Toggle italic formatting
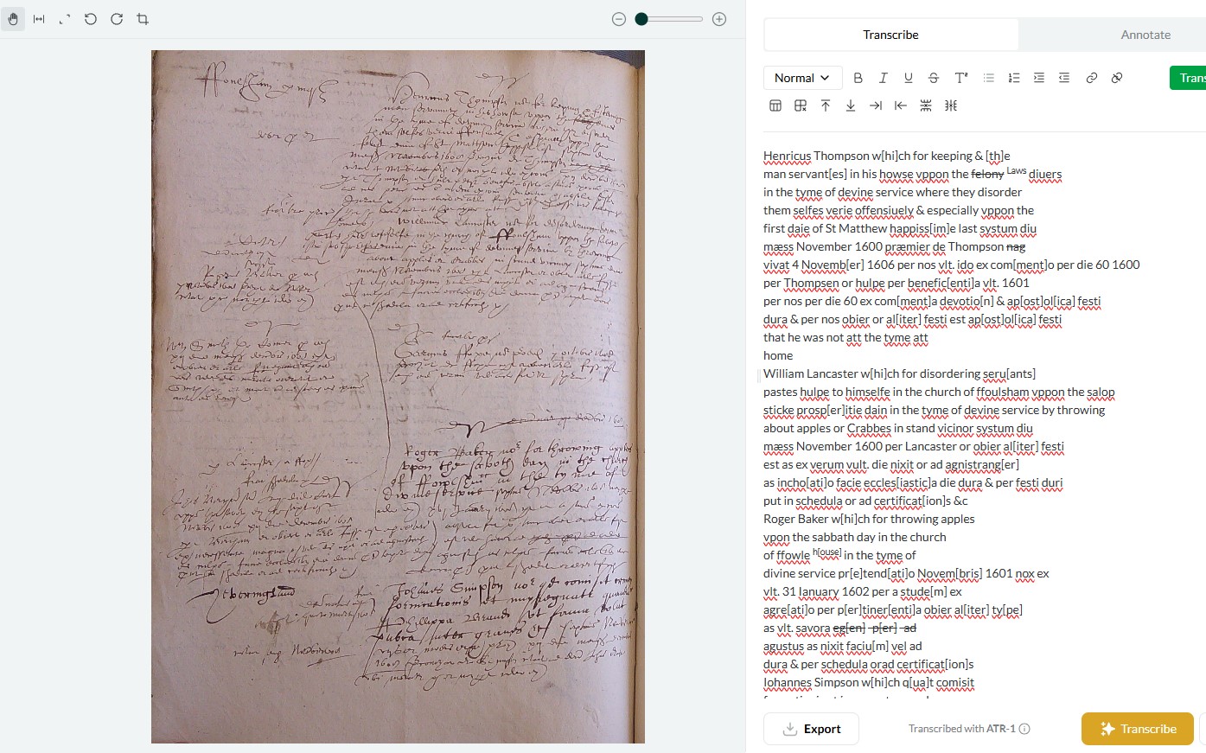This screenshot has height=753, width=1206. point(883,78)
